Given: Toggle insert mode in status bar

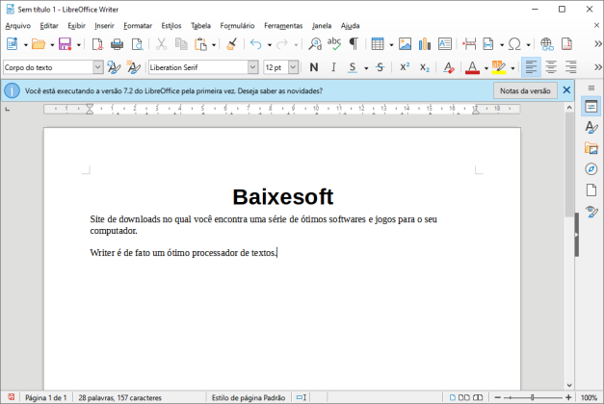Looking at the screenshot, I should (302, 397).
